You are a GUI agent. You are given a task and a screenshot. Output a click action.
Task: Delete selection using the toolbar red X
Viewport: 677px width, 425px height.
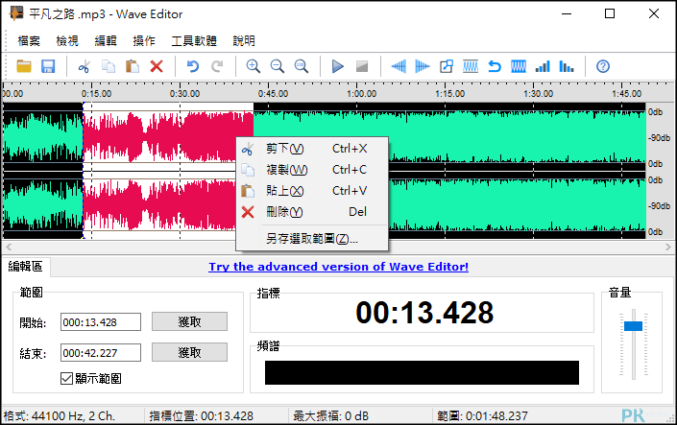coord(157,66)
